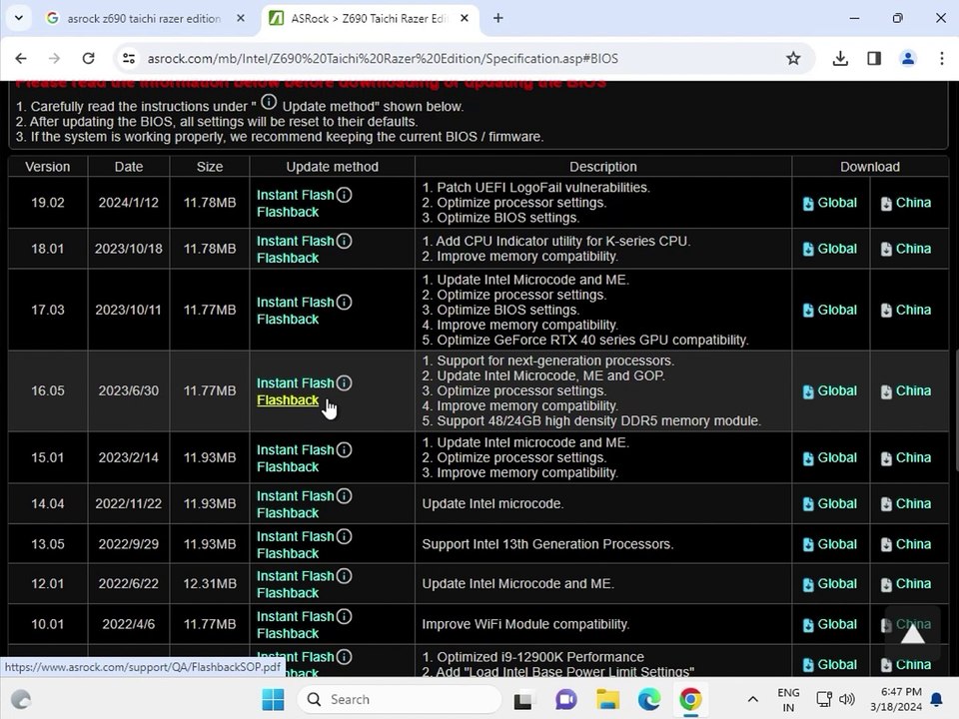This screenshot has width=959, height=719.
Task: Click the Version column header
Action: tap(48, 167)
